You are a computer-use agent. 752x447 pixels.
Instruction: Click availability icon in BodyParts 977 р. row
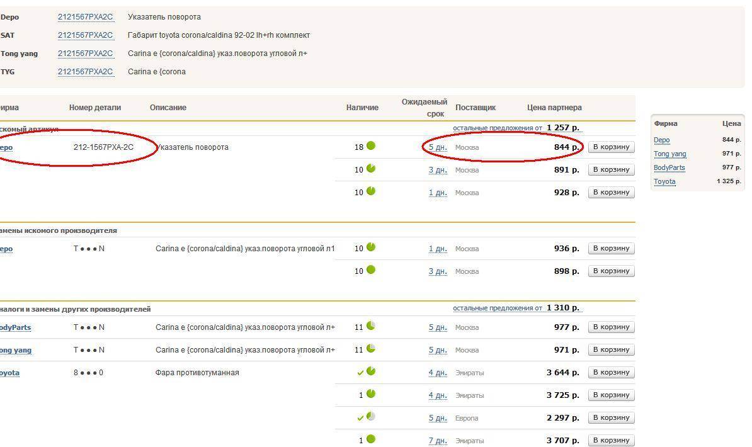click(x=371, y=326)
